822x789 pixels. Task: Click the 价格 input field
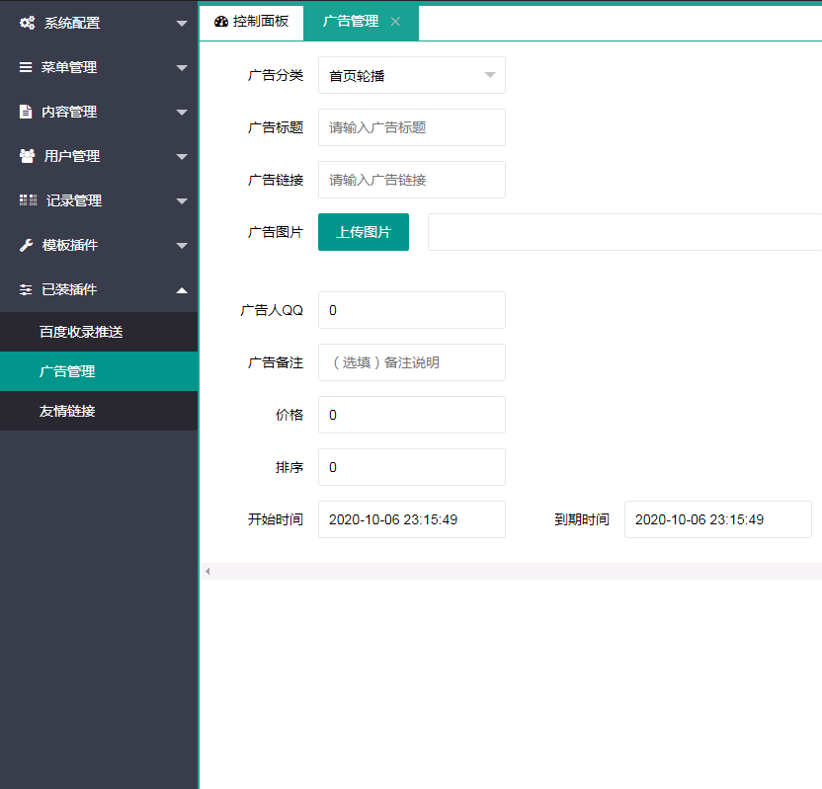point(412,415)
